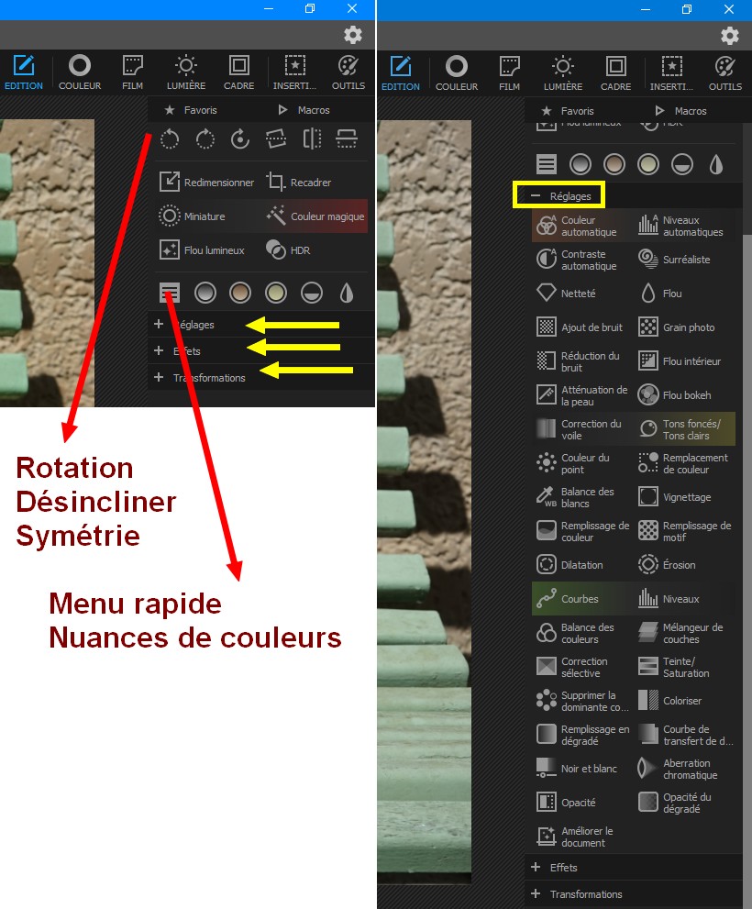Half-filled circle tone icon in left window
Viewport: 752px width, 909px height.
tap(312, 294)
